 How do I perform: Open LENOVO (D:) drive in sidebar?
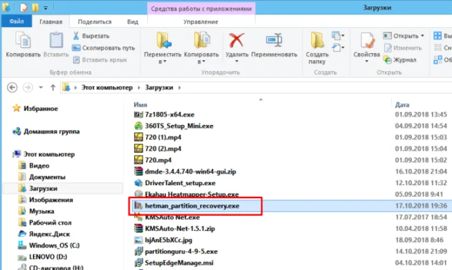point(42,256)
